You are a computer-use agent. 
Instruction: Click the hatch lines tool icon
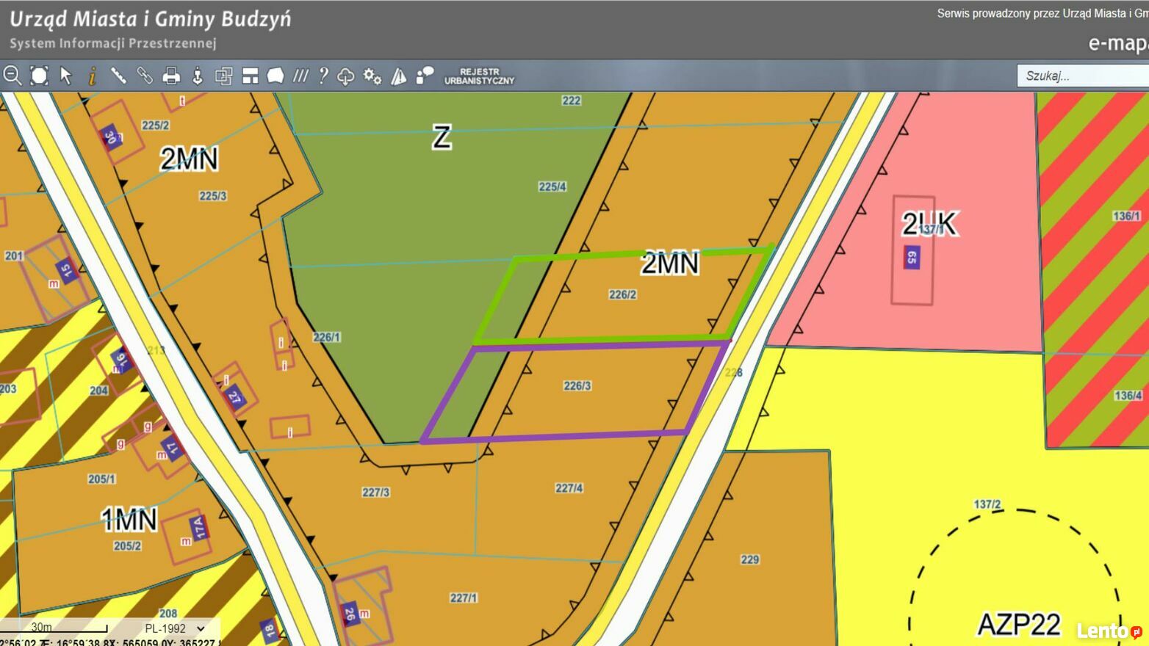click(x=300, y=76)
